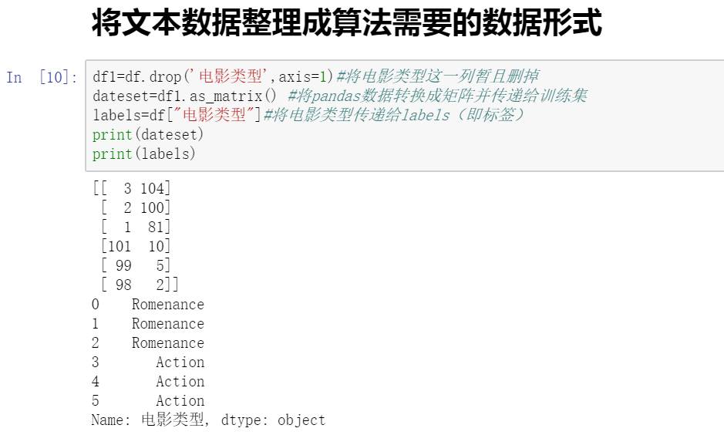
Task: Click output row [ 98 2]]
Action: pyautogui.click(x=140, y=285)
